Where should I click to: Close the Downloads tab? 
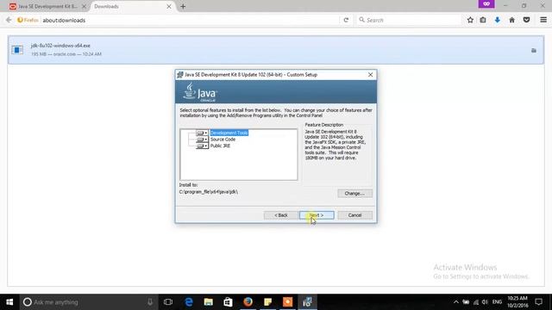[x=169, y=6]
